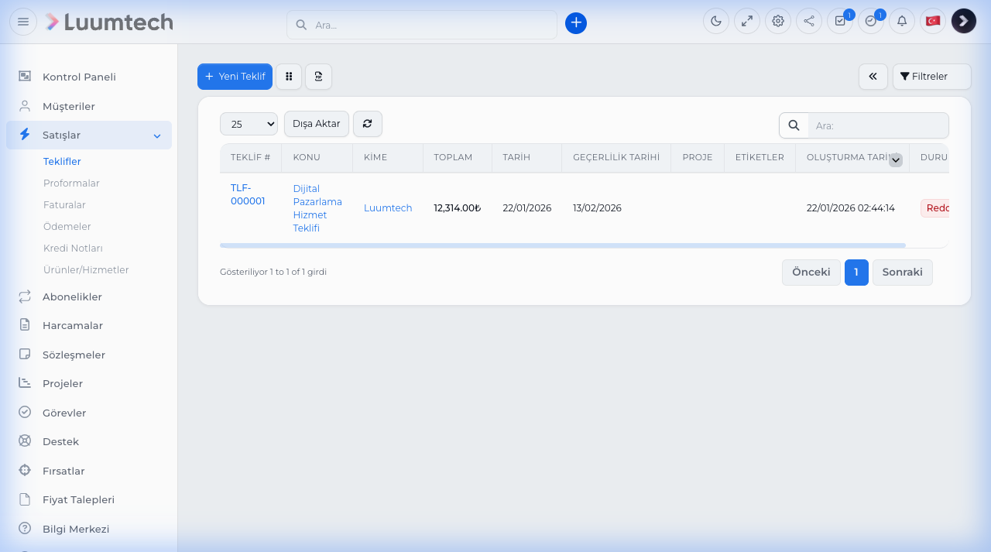Open Proformalar in the sidebar submenu
991x552 pixels.
click(x=71, y=183)
